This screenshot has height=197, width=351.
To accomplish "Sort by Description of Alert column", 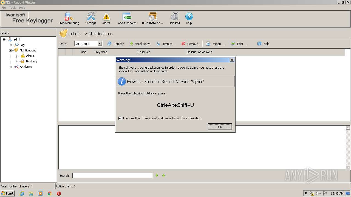I will pos(265,52).
